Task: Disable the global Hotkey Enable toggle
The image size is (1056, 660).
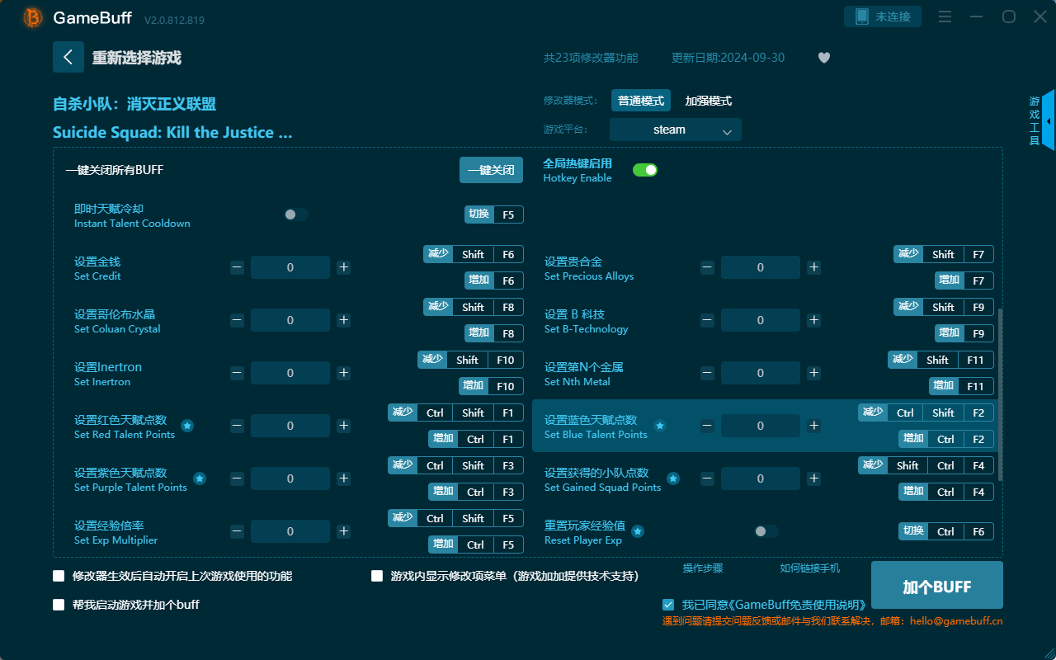Action: click(644, 170)
